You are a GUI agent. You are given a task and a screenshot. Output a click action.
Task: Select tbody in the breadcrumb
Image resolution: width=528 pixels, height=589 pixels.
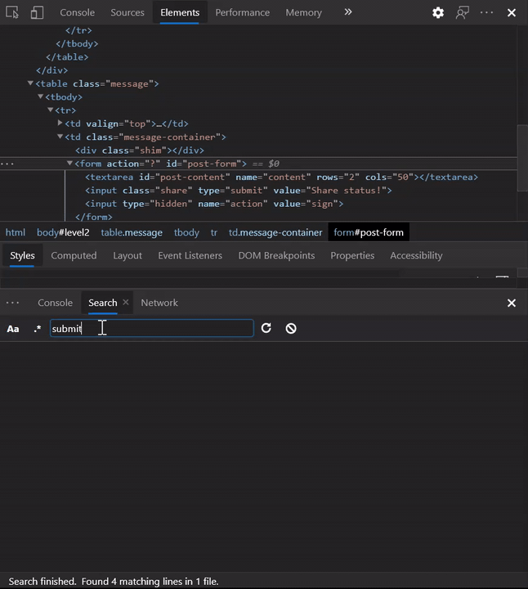(186, 232)
